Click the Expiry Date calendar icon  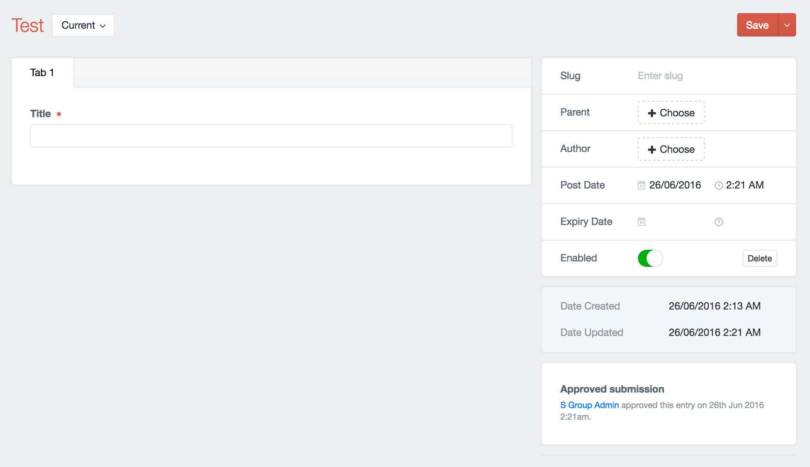(x=641, y=222)
